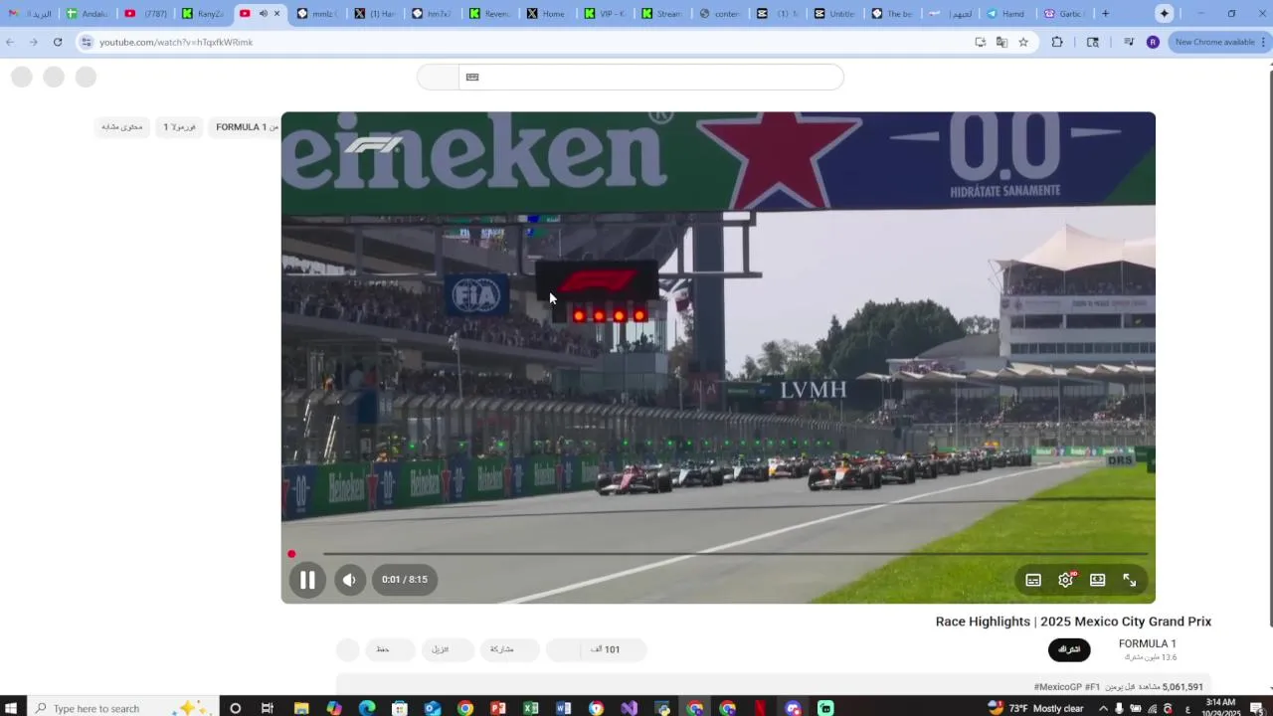Open Excel from the taskbar
The width and height of the screenshot is (1273, 716).
[x=531, y=708]
